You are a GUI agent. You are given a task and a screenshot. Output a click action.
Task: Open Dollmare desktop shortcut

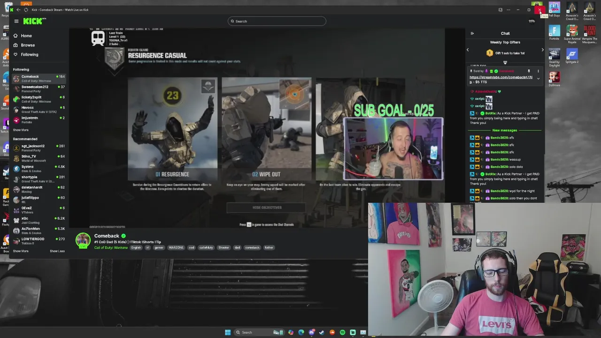pyautogui.click(x=555, y=78)
